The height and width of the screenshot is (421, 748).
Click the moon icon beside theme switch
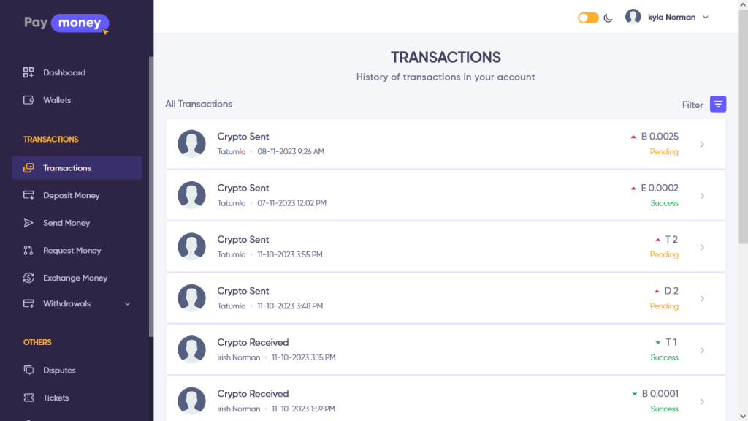click(x=608, y=18)
